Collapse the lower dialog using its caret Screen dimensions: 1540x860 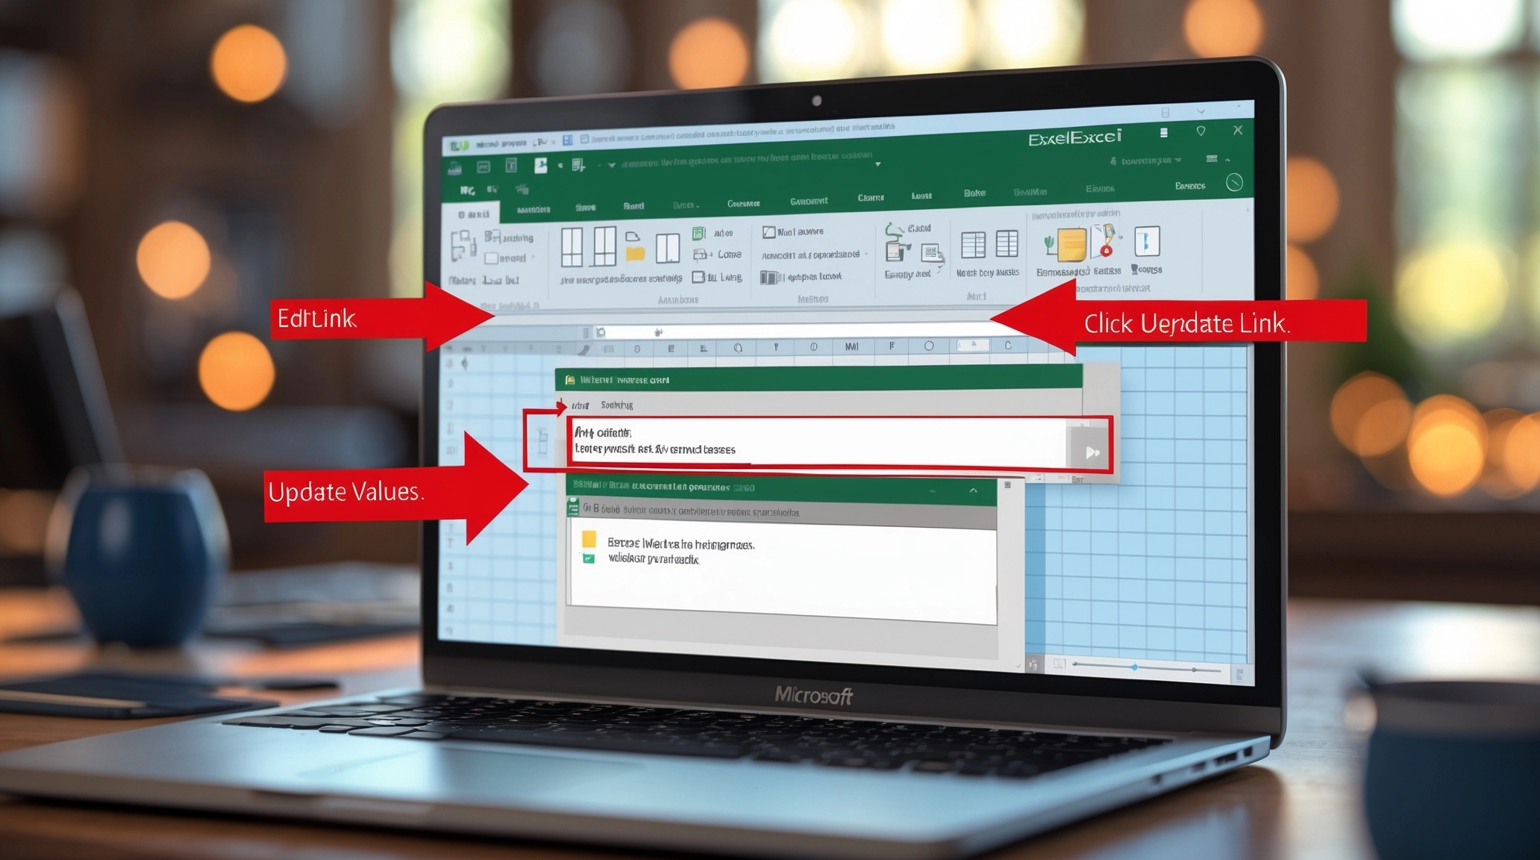(x=973, y=491)
